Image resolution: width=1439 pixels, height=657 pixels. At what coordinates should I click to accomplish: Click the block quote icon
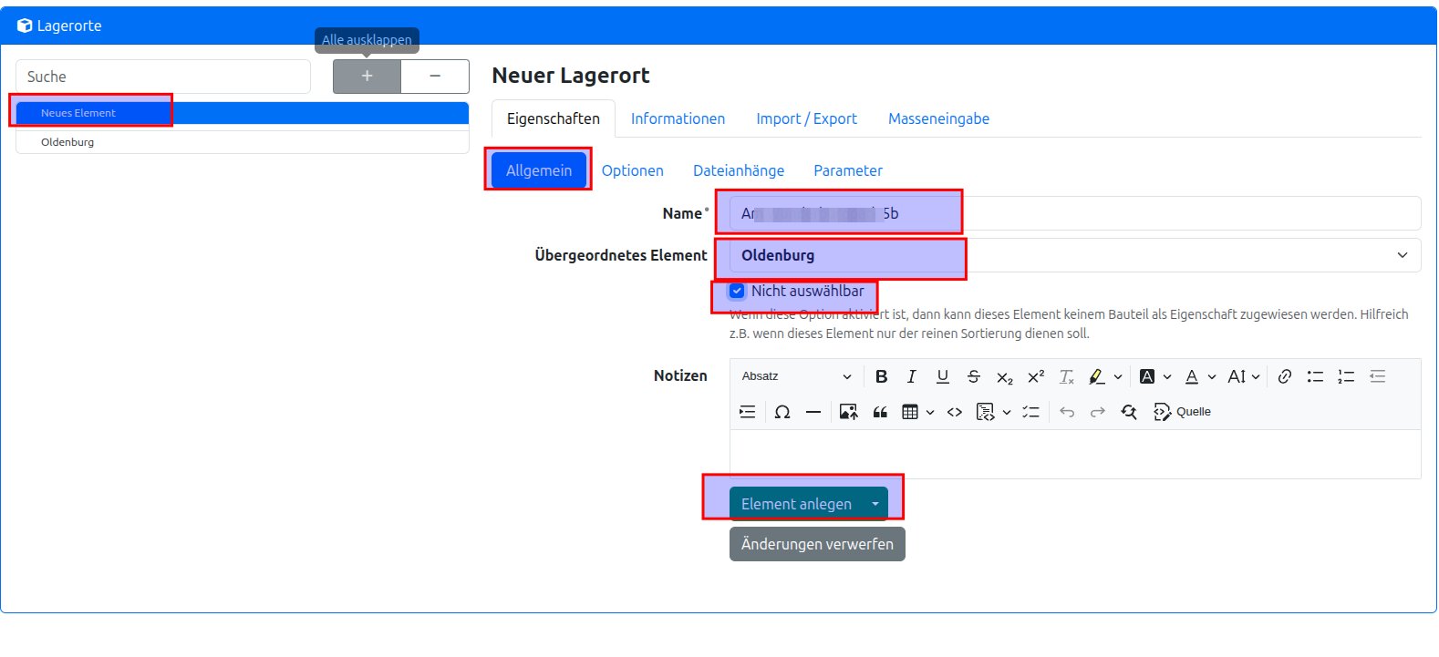coord(880,412)
